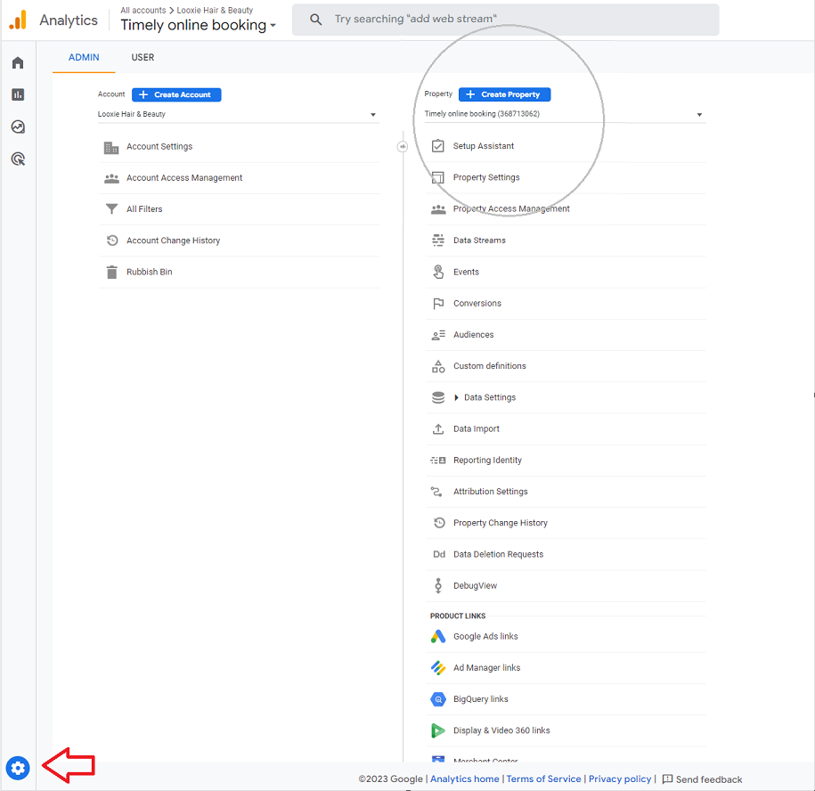The width and height of the screenshot is (815, 791).
Task: Open the Home icon in left sidebar
Action: (x=18, y=63)
